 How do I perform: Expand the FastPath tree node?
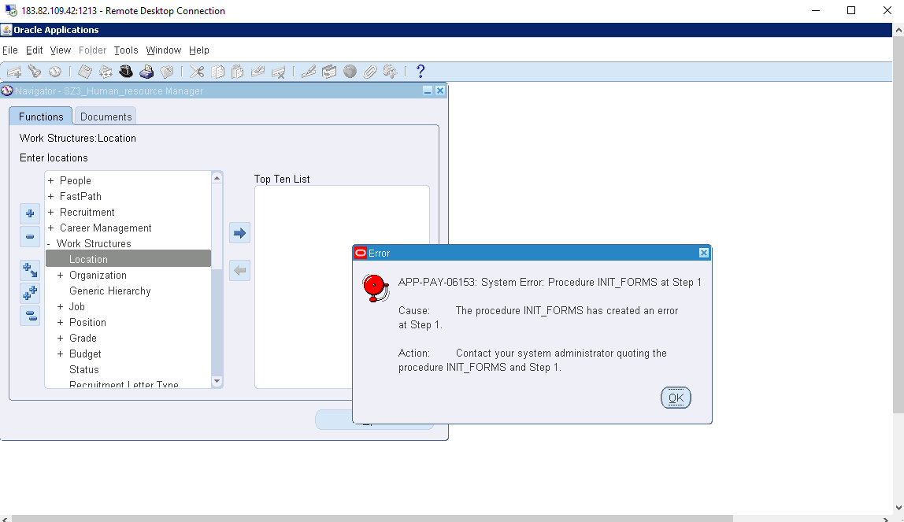(50, 197)
